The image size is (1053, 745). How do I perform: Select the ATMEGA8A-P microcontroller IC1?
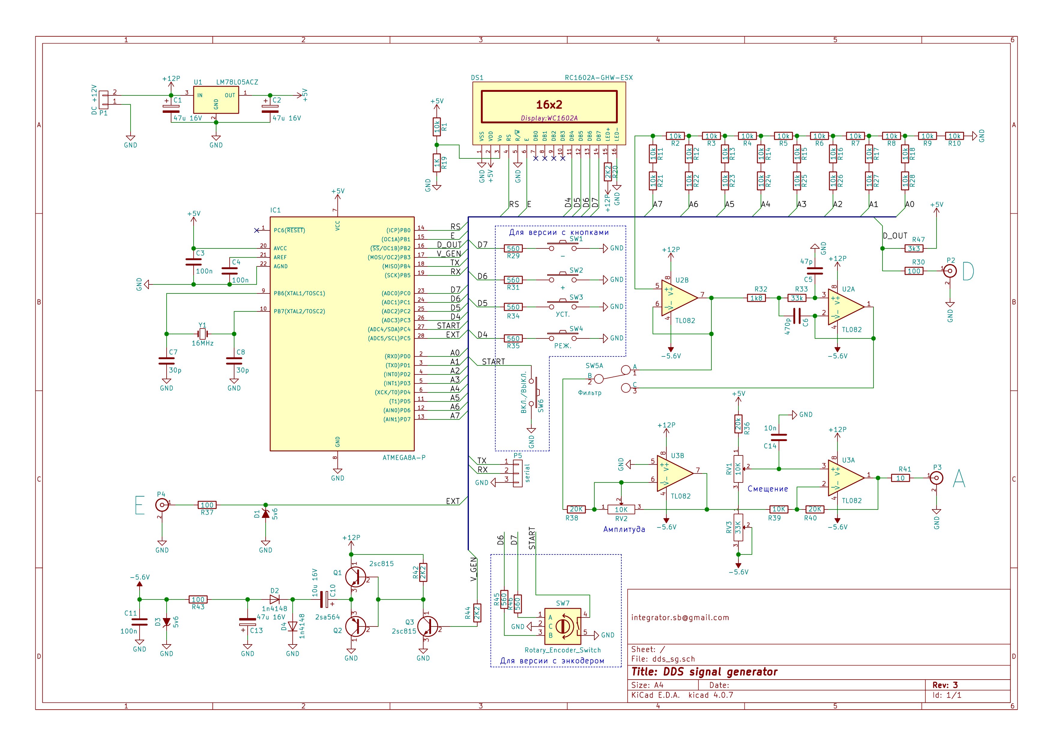(x=342, y=334)
